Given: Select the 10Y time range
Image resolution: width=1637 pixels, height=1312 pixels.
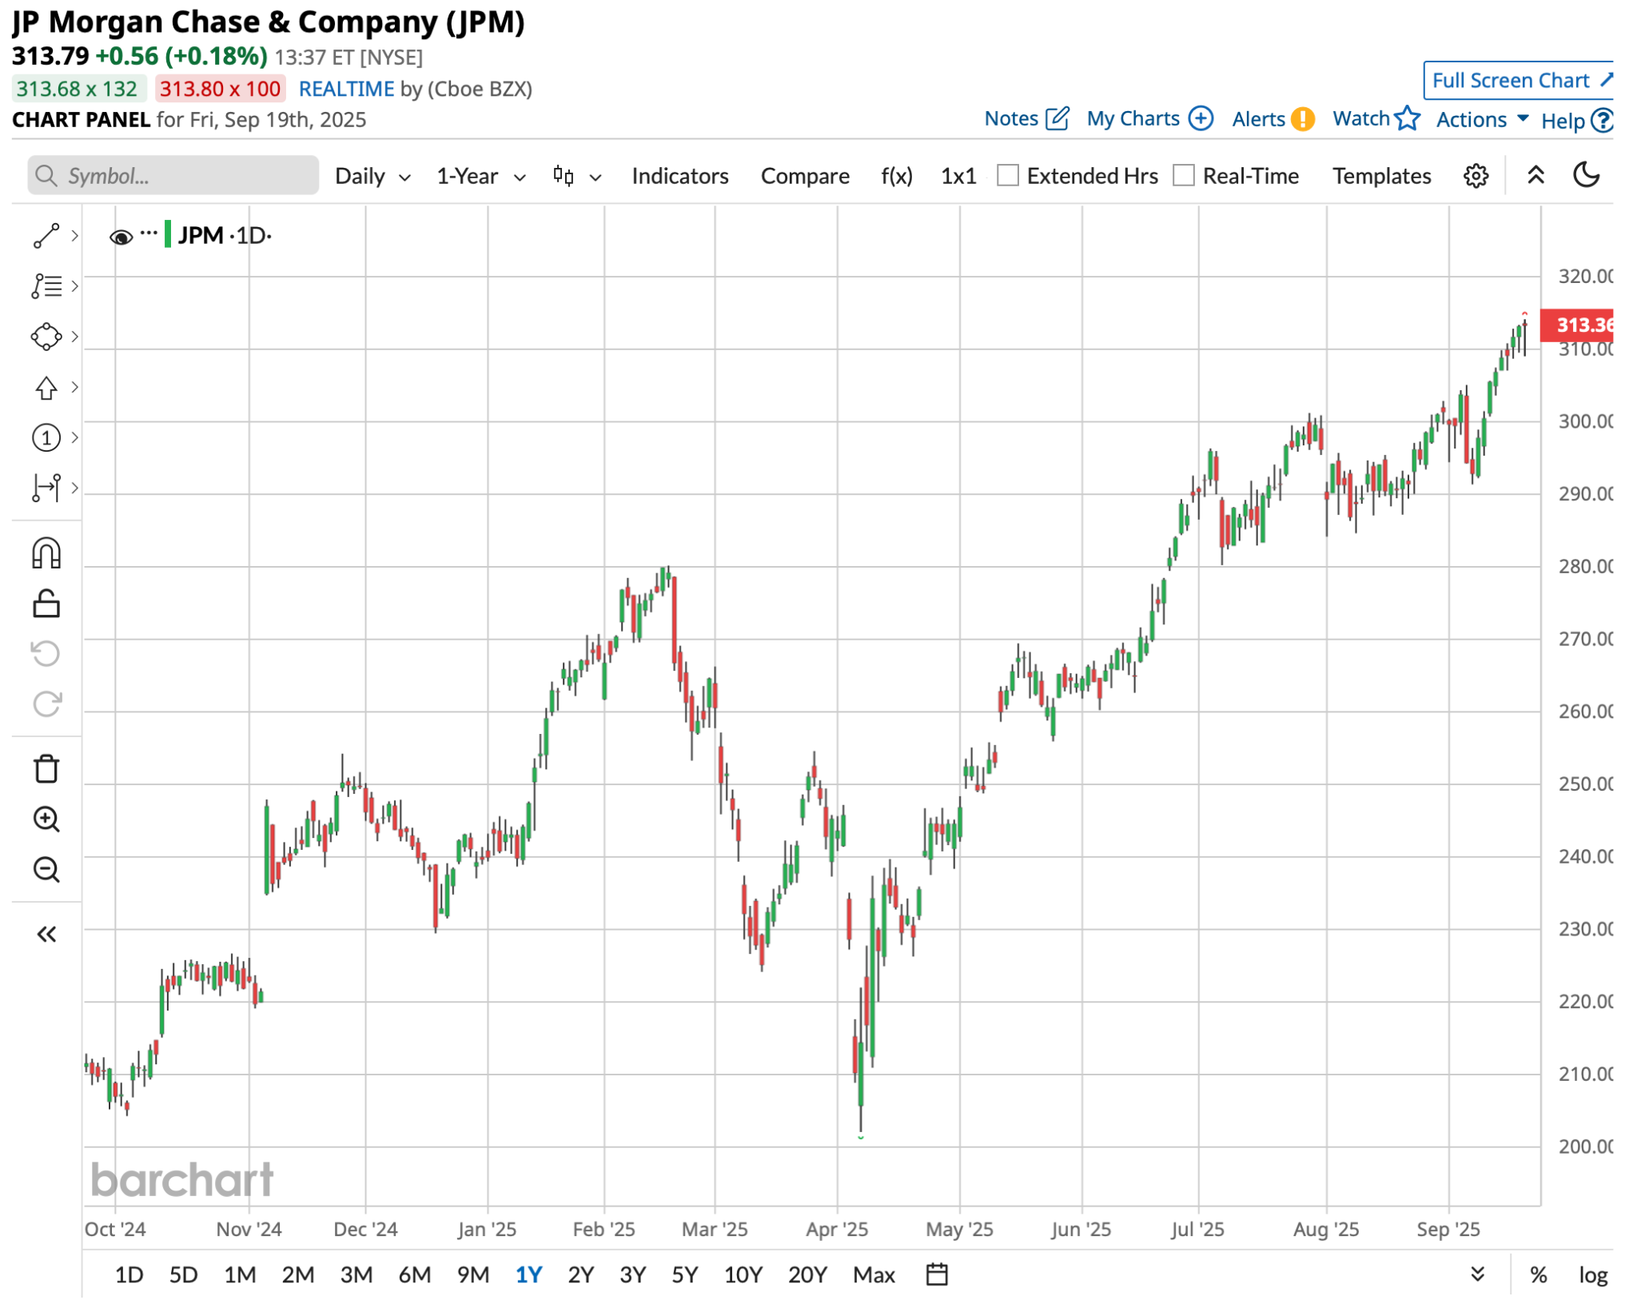Looking at the screenshot, I should [743, 1274].
